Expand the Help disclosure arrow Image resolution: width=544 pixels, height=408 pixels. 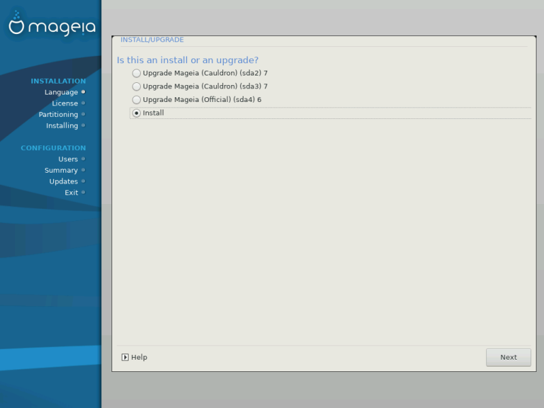(x=125, y=358)
